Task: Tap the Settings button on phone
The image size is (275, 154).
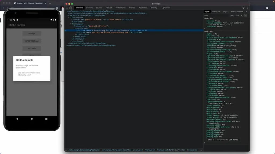Action: coord(32,33)
